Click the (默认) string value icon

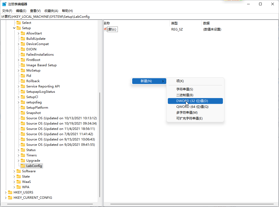[105, 29]
